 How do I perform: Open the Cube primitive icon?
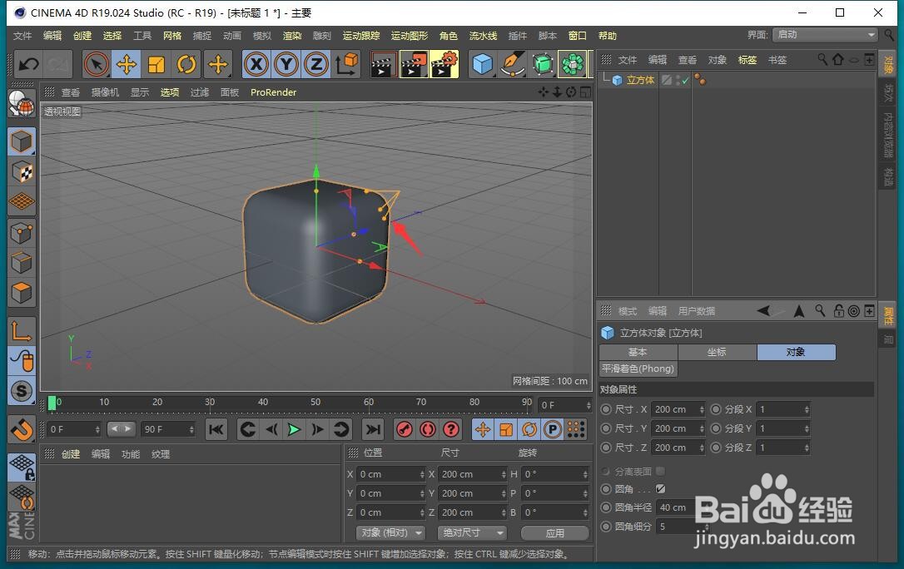(x=483, y=64)
